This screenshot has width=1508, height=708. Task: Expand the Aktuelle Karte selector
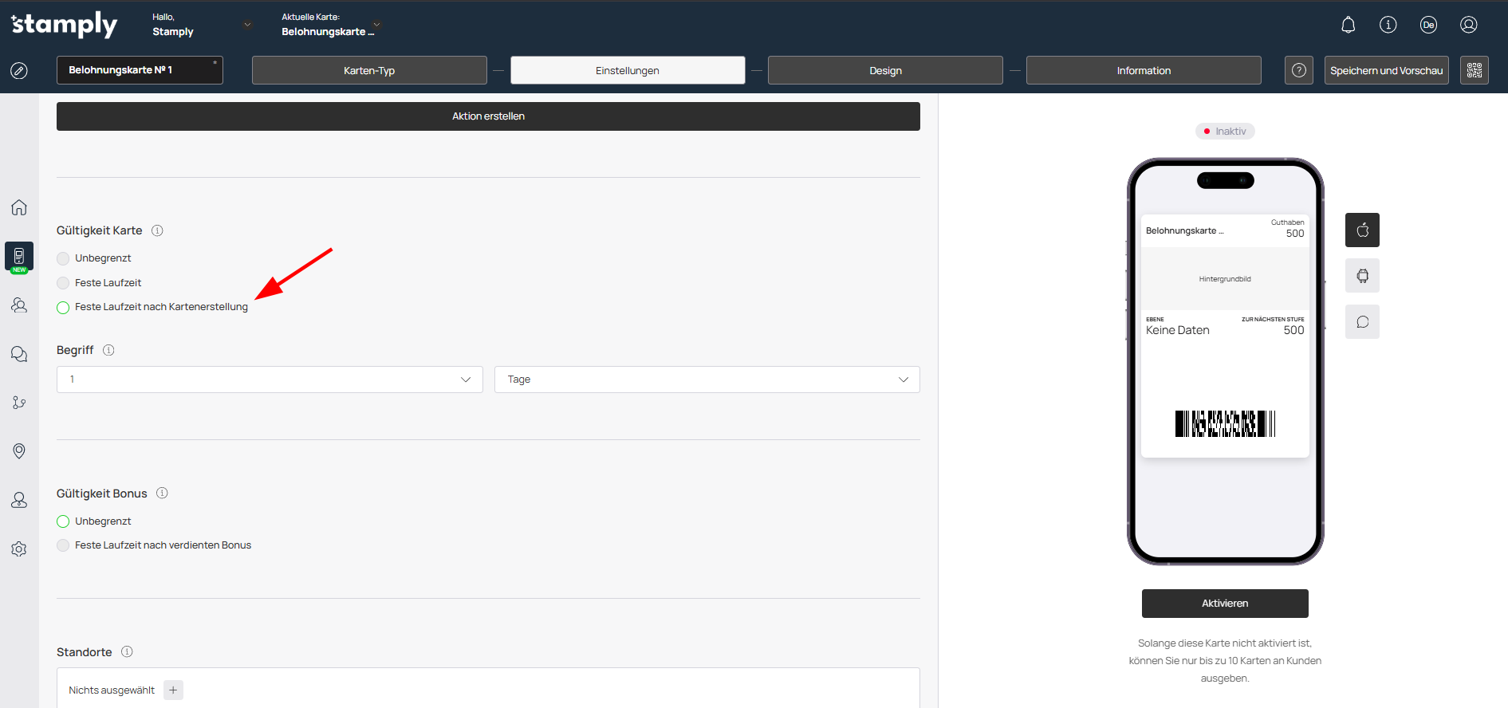click(x=376, y=25)
